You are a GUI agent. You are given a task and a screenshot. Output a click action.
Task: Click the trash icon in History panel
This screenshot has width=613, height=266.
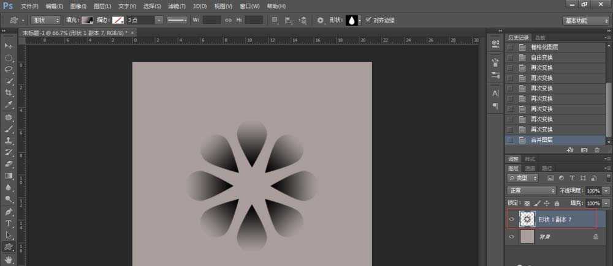click(x=596, y=150)
